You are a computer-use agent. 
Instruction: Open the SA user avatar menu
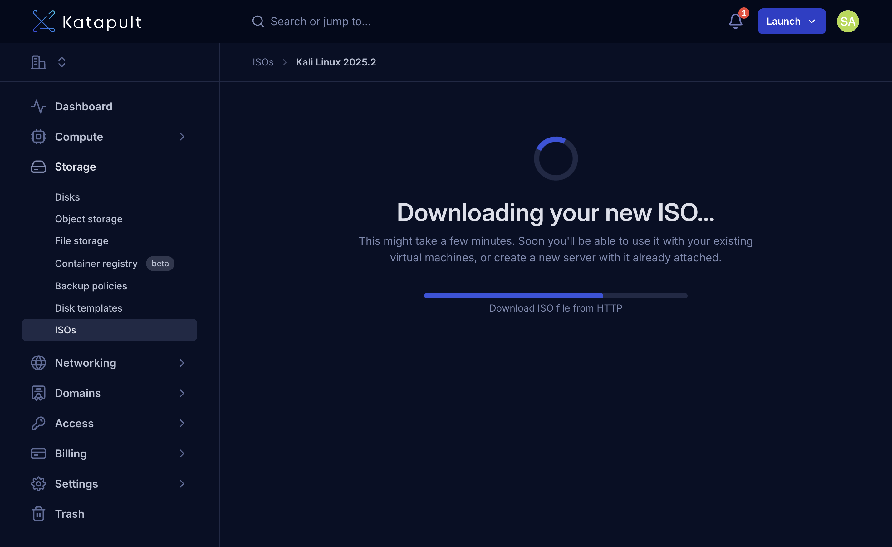(x=847, y=21)
